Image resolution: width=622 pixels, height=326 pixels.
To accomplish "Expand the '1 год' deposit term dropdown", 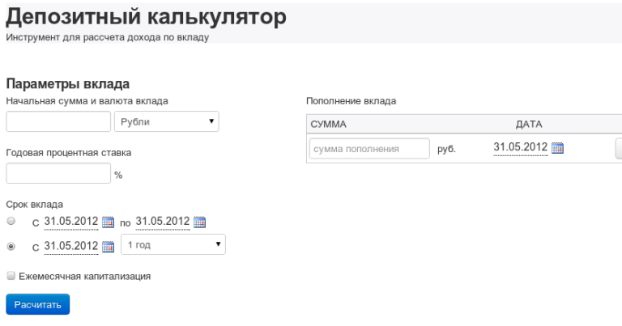I will [173, 245].
